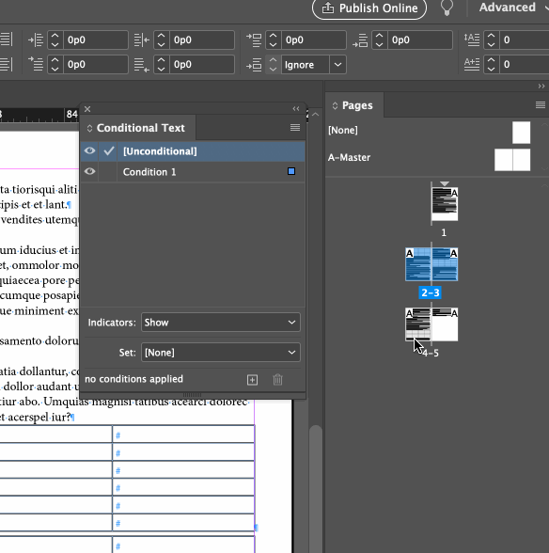
Task: Click the space between same-style paragraphs icon
Action: tap(254, 65)
